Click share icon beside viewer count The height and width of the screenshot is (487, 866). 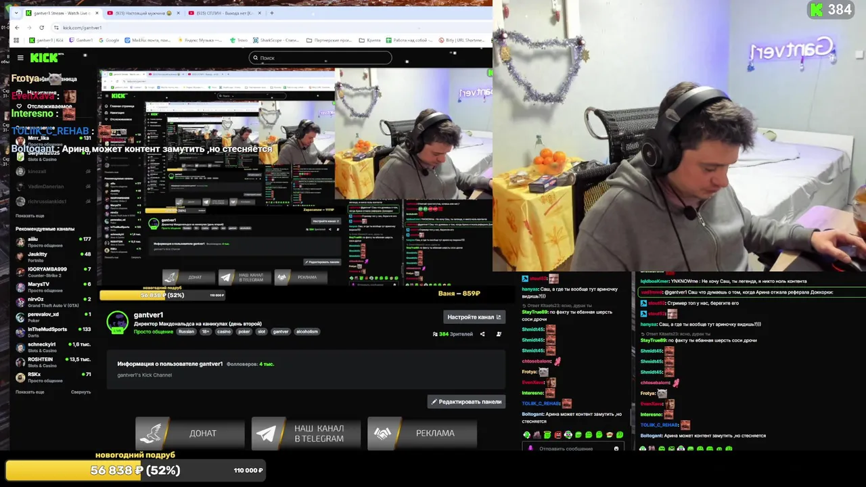tap(482, 334)
